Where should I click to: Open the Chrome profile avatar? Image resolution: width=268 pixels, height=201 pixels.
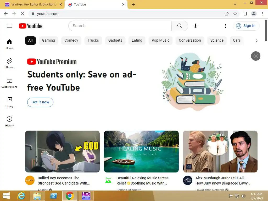coord(254,14)
